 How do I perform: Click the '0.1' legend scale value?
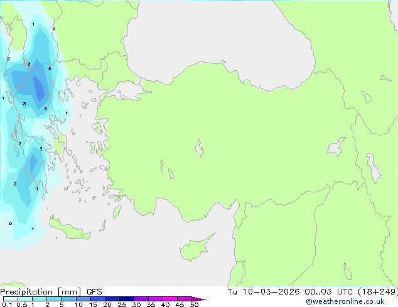pyautogui.click(x=7, y=304)
